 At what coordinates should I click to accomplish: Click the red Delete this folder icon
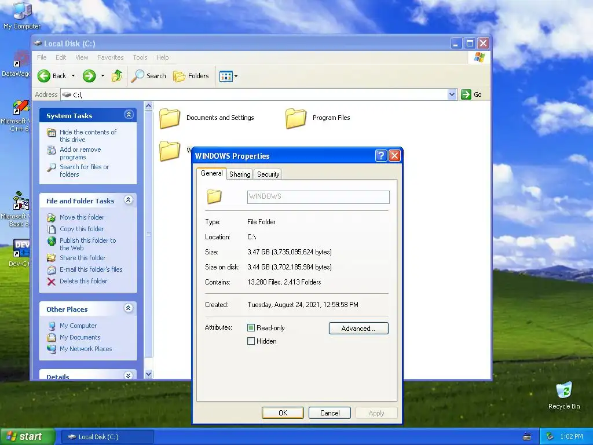point(52,282)
